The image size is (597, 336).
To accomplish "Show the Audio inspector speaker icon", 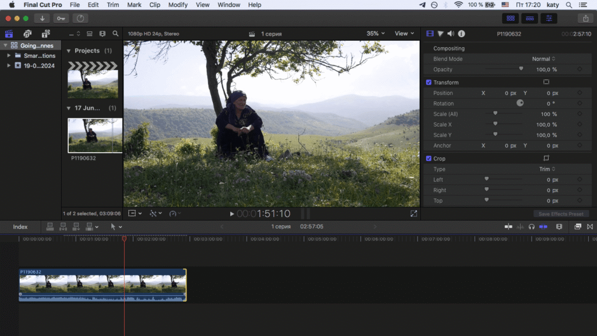I will (x=451, y=34).
